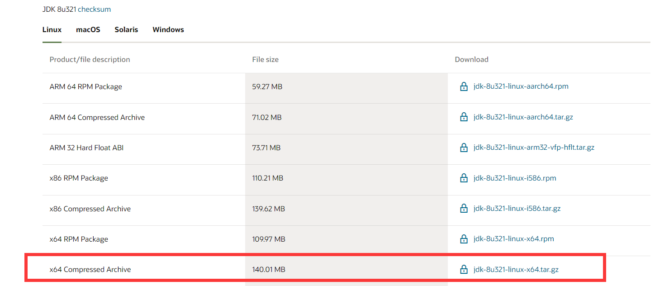The width and height of the screenshot is (655, 286).
Task: Click the 71.02 MB file size
Action: [267, 118]
